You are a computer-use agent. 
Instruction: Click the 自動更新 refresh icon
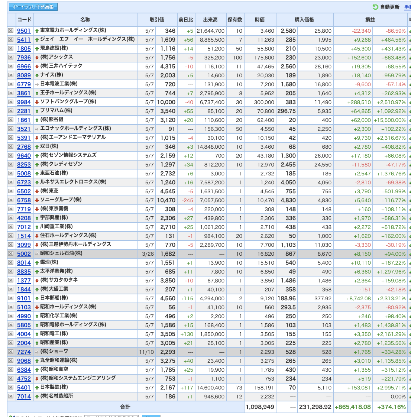pos(375,7)
